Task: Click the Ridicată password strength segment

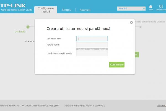Action: [x=102, y=49]
